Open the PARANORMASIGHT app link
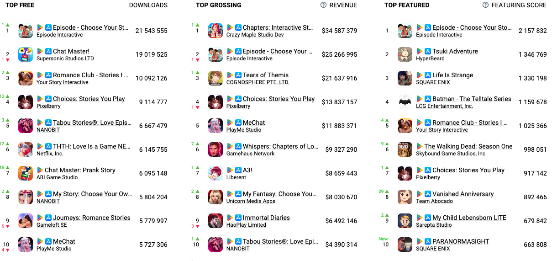 click(x=461, y=241)
